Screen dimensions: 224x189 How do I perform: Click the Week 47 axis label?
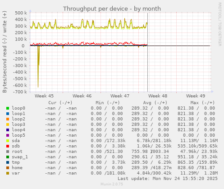click(120, 96)
